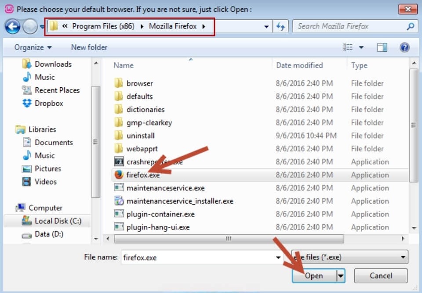Screen dimensions: 422x293
Task: Click the horizontal scrollbar in file list
Action: click(x=229, y=239)
